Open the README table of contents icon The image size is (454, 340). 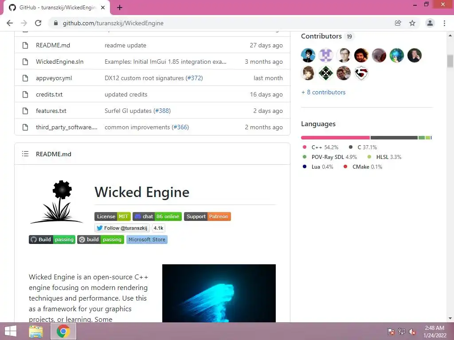pos(25,154)
